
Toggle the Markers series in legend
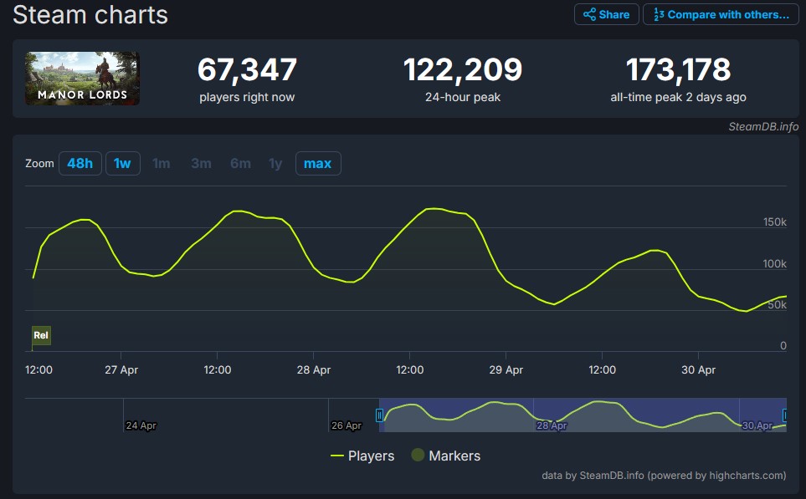click(445, 456)
